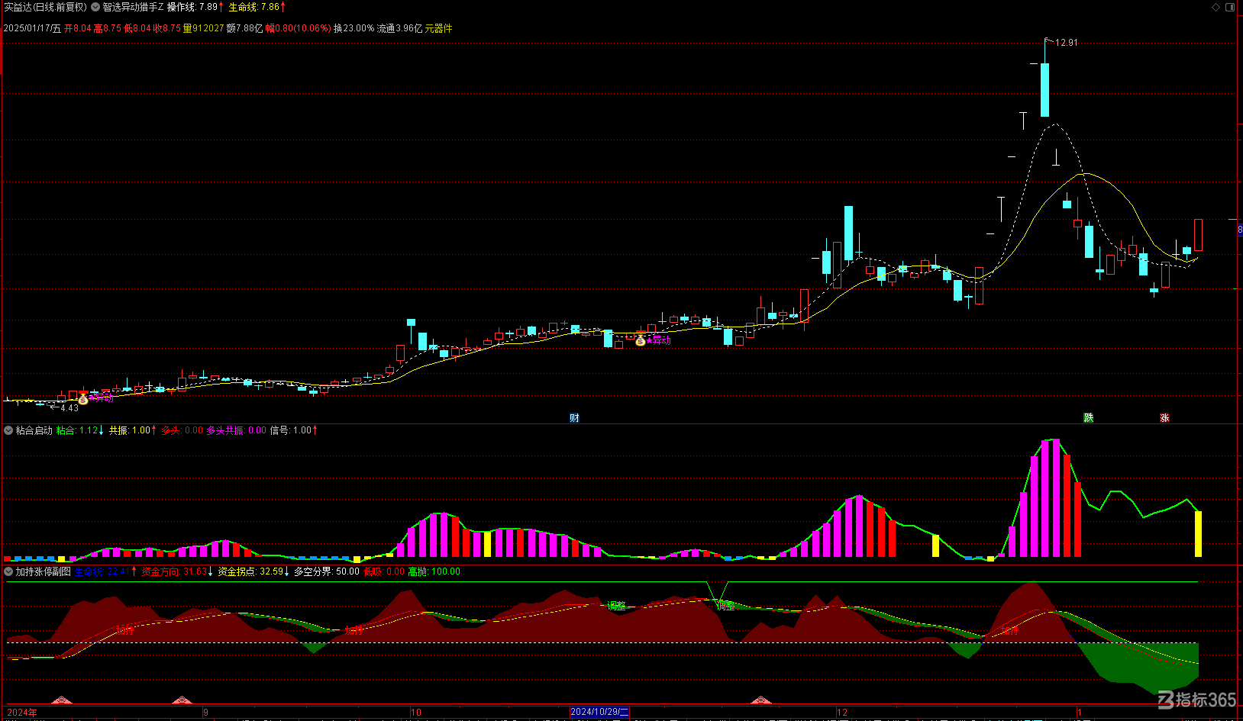This screenshot has height=721, width=1243.
Task: Click the red triangle marker before the 12 label
Action: coord(760,699)
